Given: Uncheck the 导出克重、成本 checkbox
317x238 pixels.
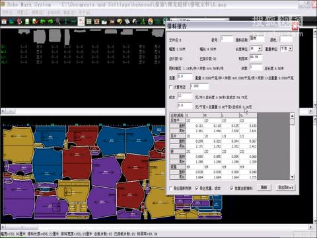Looking at the screenshot, I should (197, 188).
